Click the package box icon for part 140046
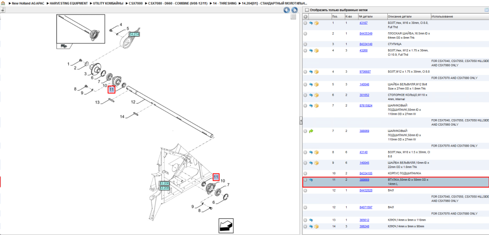The width and height of the screenshot is (489, 235). click(x=316, y=85)
